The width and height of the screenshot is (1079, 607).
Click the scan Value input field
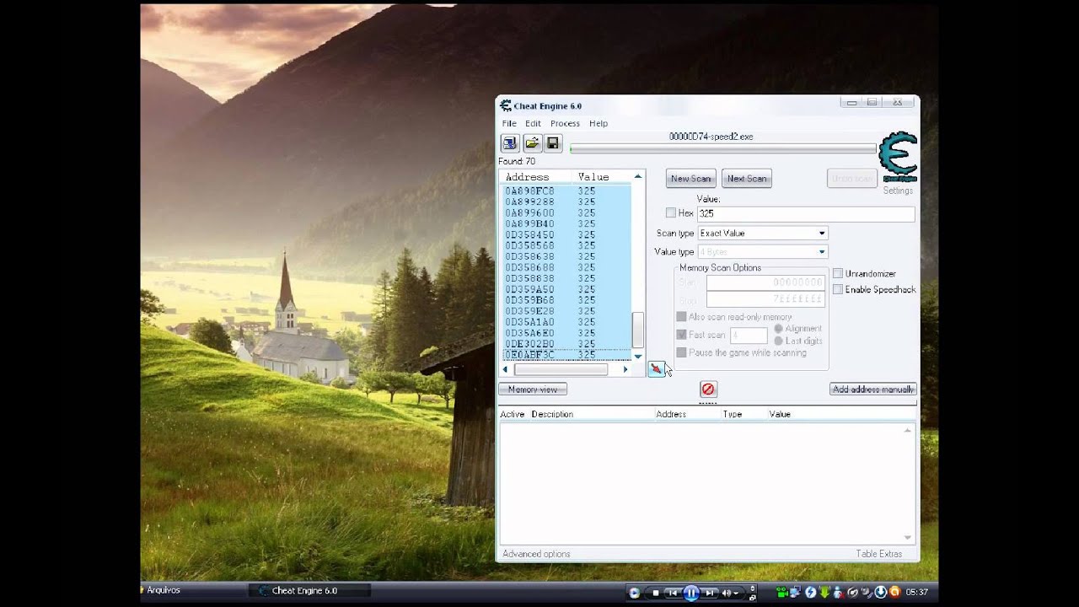pyautogui.click(x=806, y=213)
